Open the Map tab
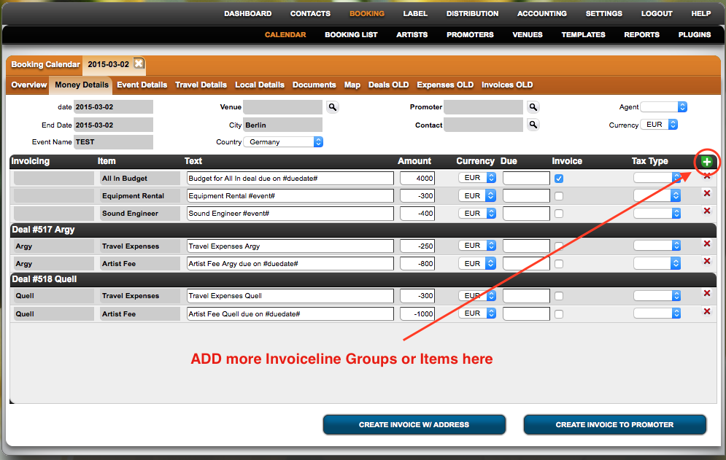This screenshot has width=726, height=460. [352, 85]
